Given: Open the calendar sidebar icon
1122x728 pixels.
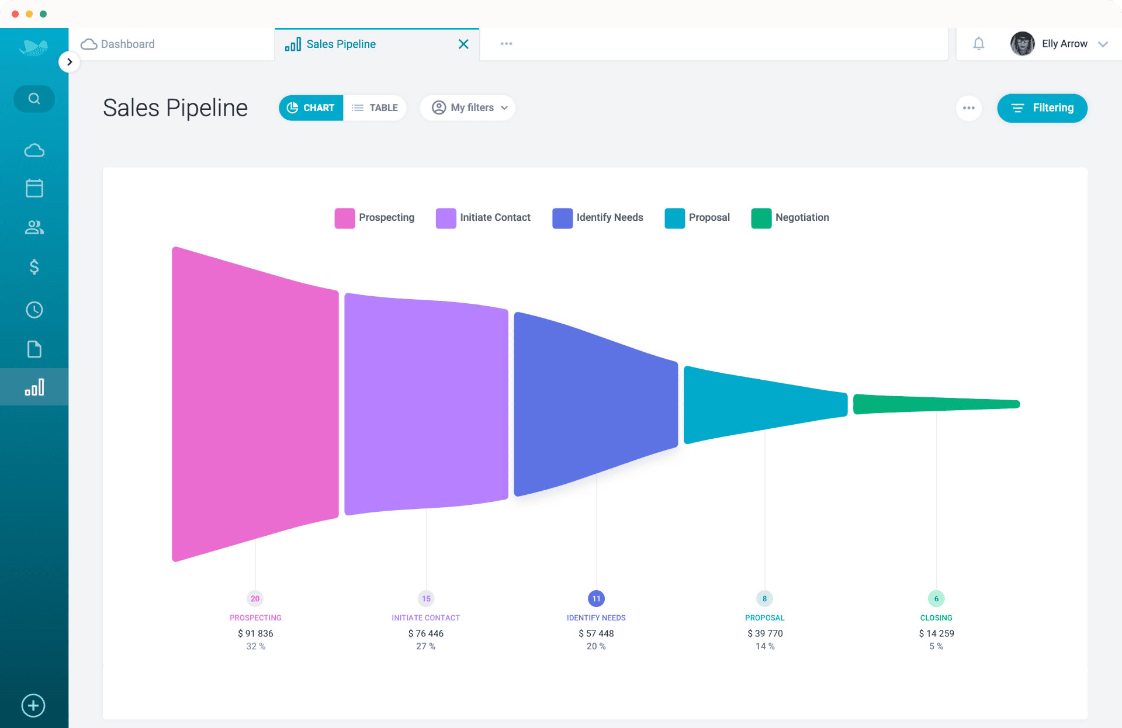Looking at the screenshot, I should (34, 188).
